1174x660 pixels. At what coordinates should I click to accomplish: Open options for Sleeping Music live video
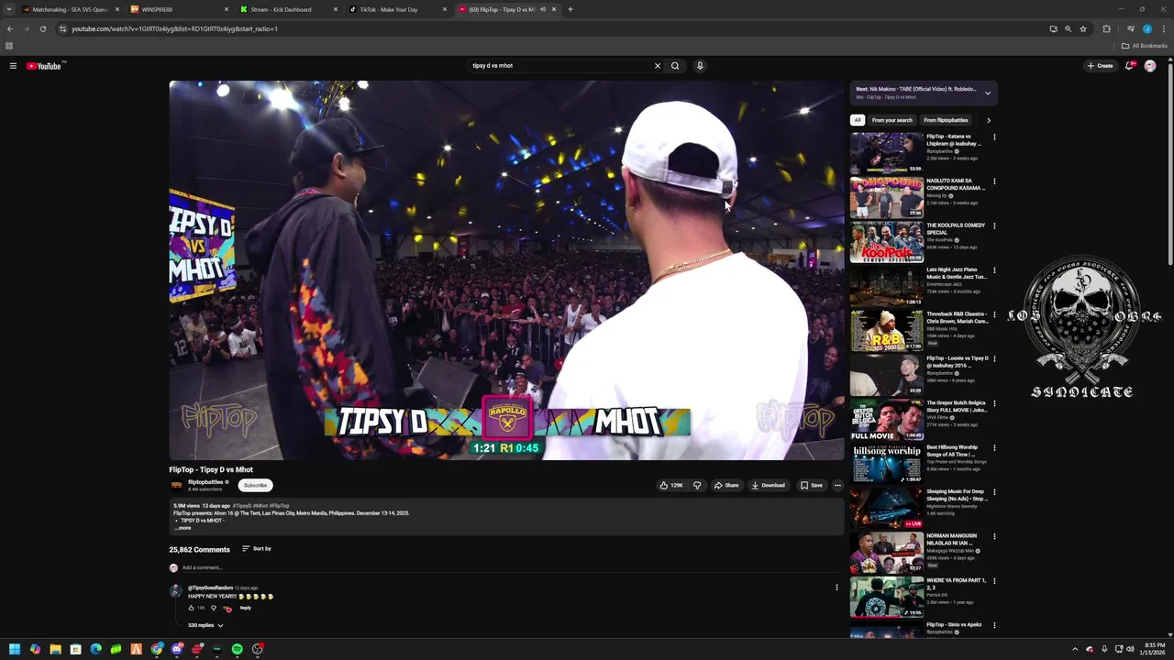994,492
